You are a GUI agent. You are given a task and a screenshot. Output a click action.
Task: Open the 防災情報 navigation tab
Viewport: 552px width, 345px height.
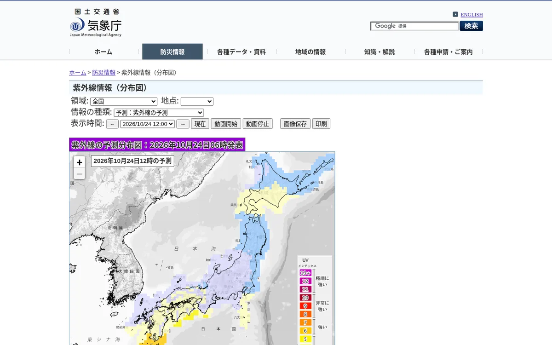click(172, 52)
